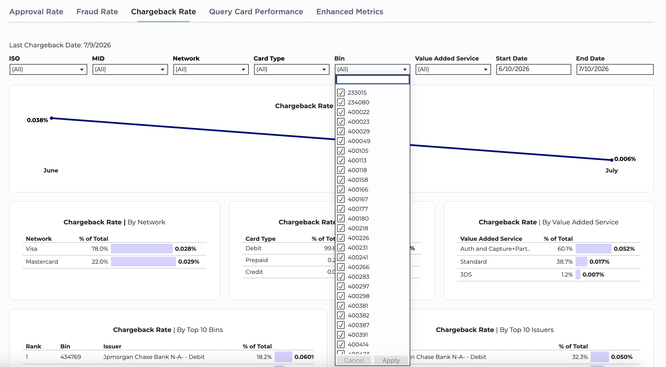Open the Fraud Rate tab
The image size is (666, 367).
click(x=97, y=12)
